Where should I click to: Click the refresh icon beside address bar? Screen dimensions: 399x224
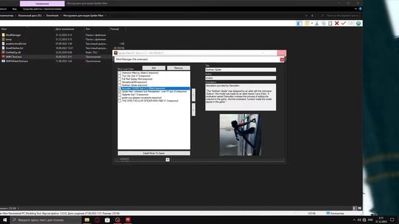(x=312, y=16)
